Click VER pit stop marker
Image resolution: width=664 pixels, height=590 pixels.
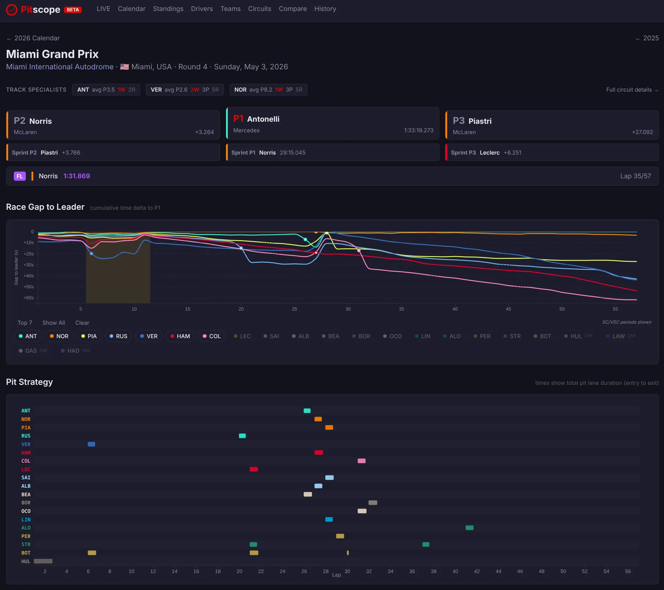pyautogui.click(x=91, y=444)
